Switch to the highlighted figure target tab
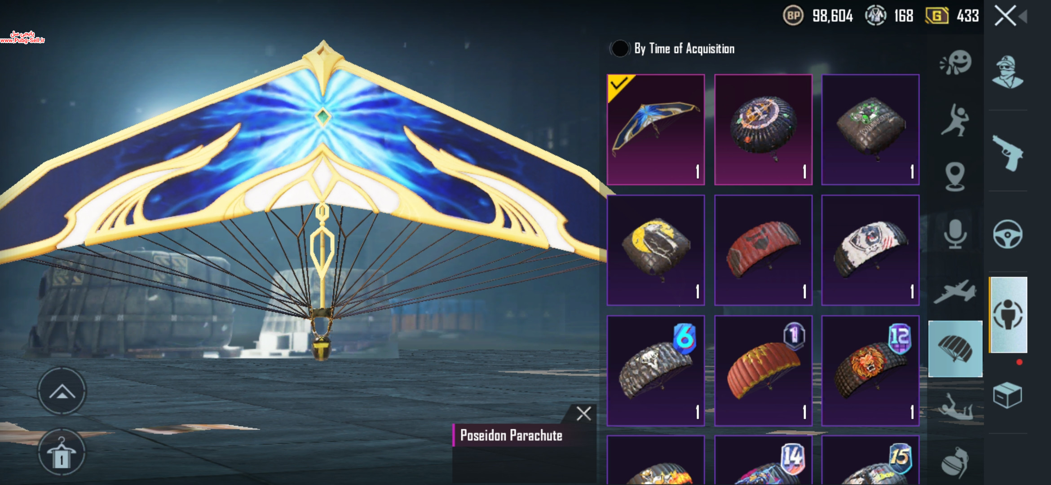The image size is (1051, 485). coord(1008,314)
